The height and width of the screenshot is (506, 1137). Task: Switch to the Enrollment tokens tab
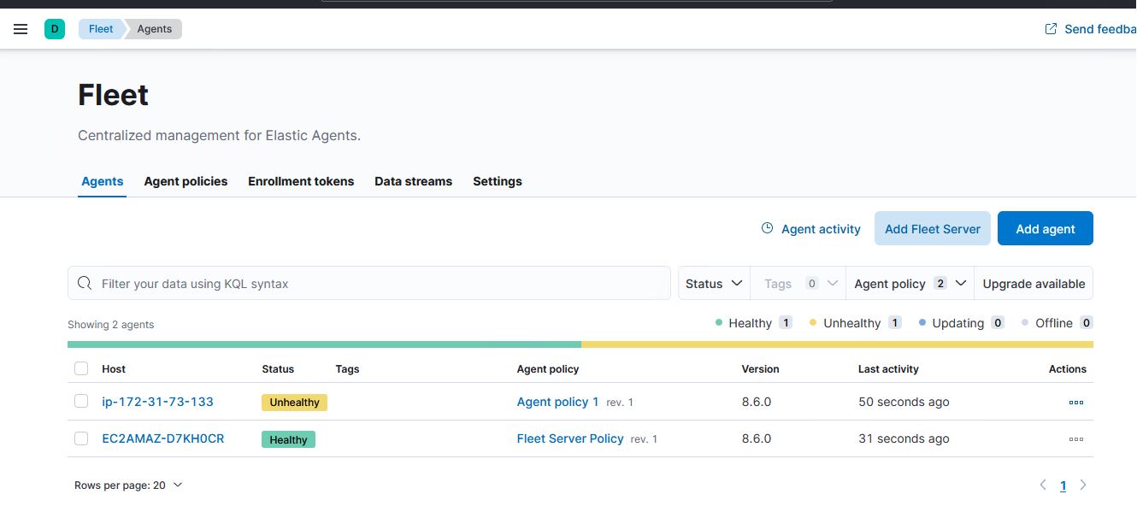(301, 181)
